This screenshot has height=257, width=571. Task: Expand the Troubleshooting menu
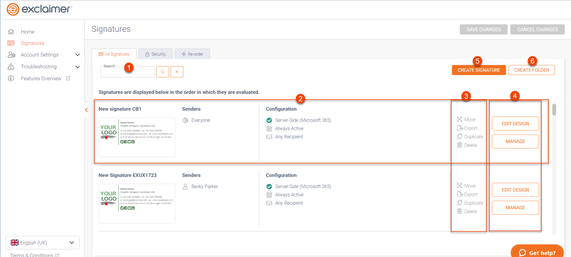click(x=78, y=67)
